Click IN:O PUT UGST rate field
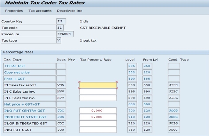Screen dimensions: 209x136 click(98, 130)
